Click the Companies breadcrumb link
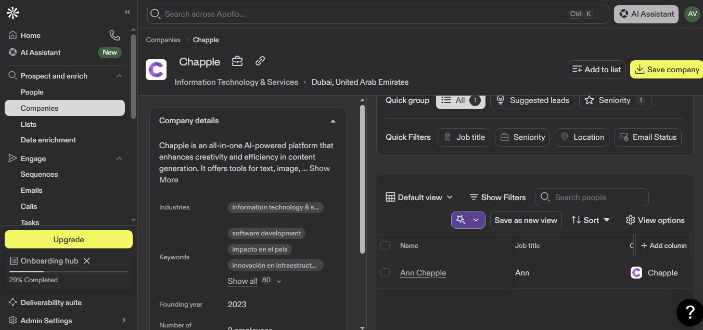 163,40
